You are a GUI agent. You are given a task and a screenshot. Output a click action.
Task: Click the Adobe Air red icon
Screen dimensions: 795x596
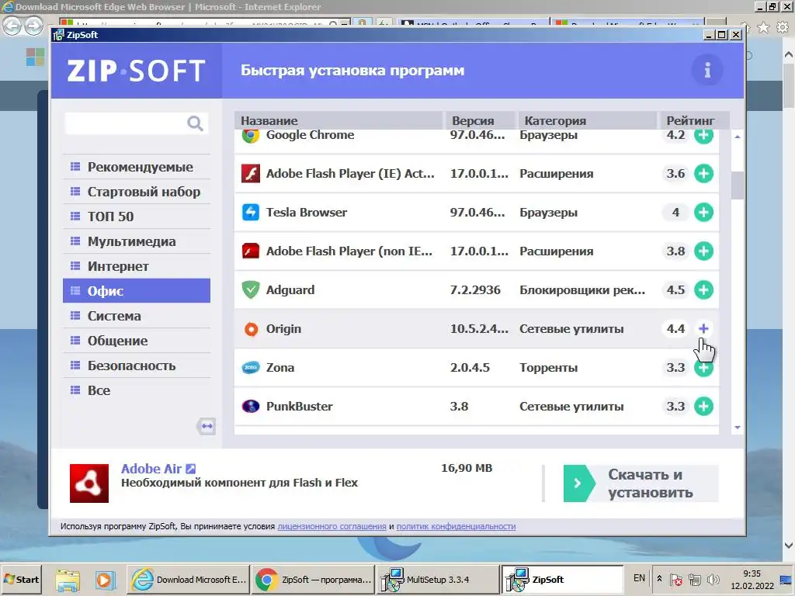89,483
